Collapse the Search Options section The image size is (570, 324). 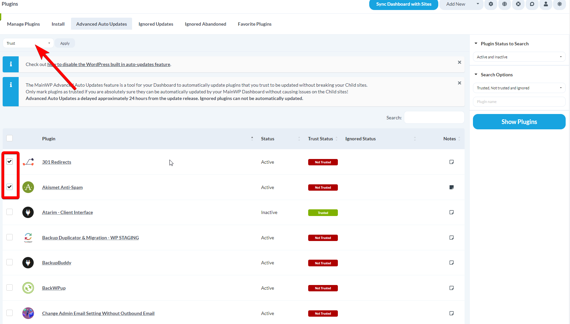coord(476,74)
